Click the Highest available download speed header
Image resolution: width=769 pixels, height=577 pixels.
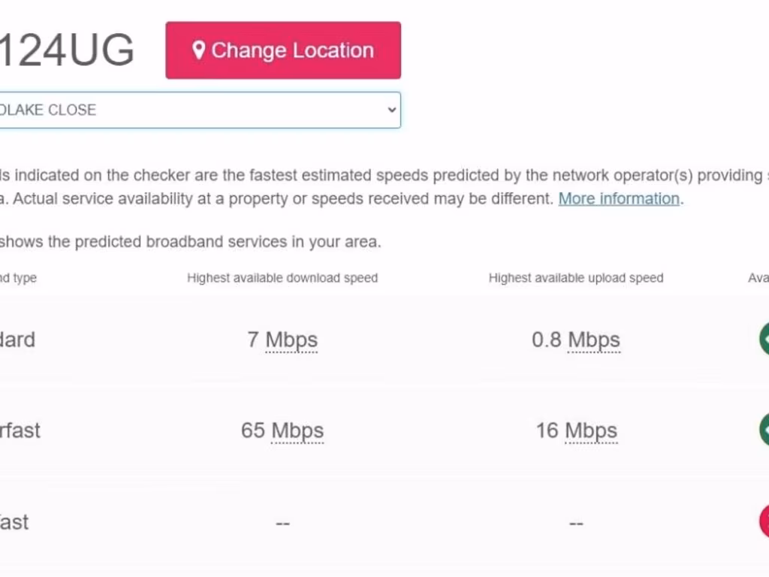(x=282, y=278)
